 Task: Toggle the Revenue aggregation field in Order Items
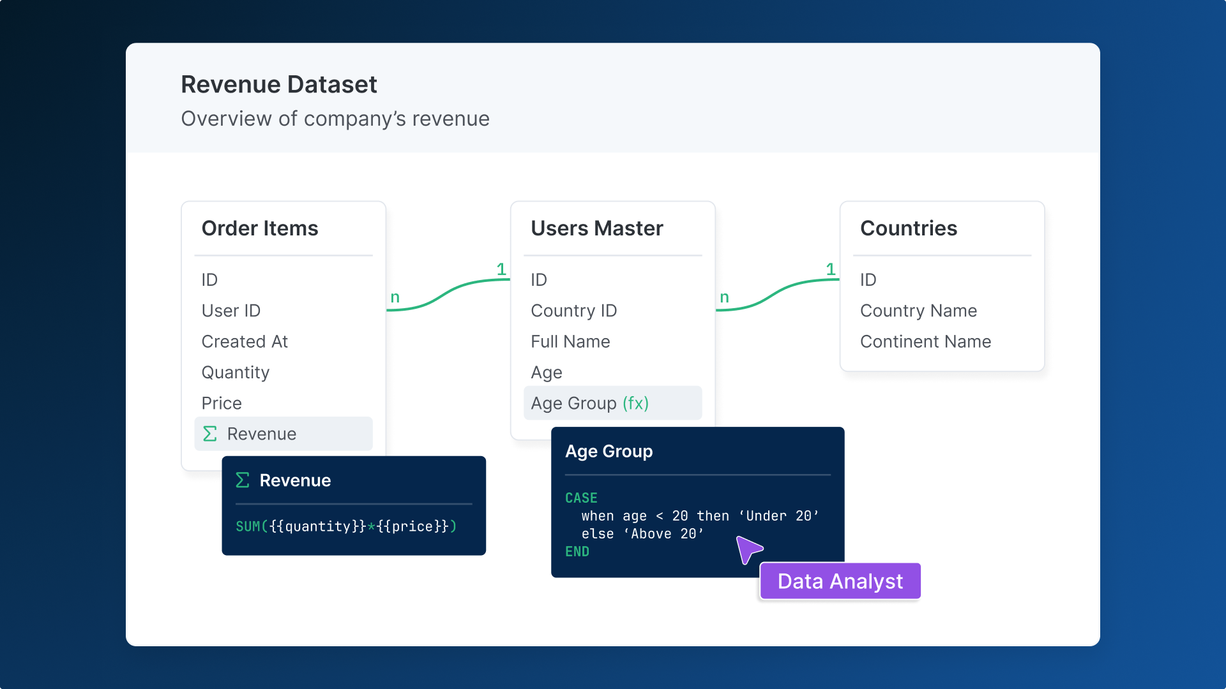283,434
